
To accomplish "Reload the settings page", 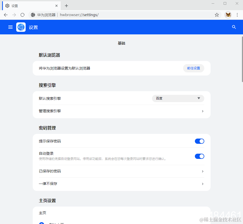I will tap(22, 15).
